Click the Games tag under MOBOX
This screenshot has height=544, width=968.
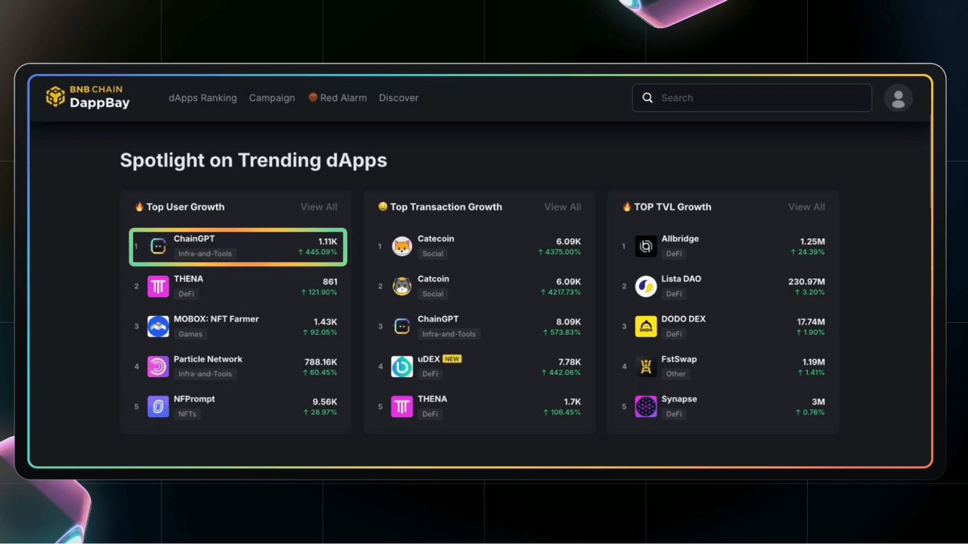190,334
